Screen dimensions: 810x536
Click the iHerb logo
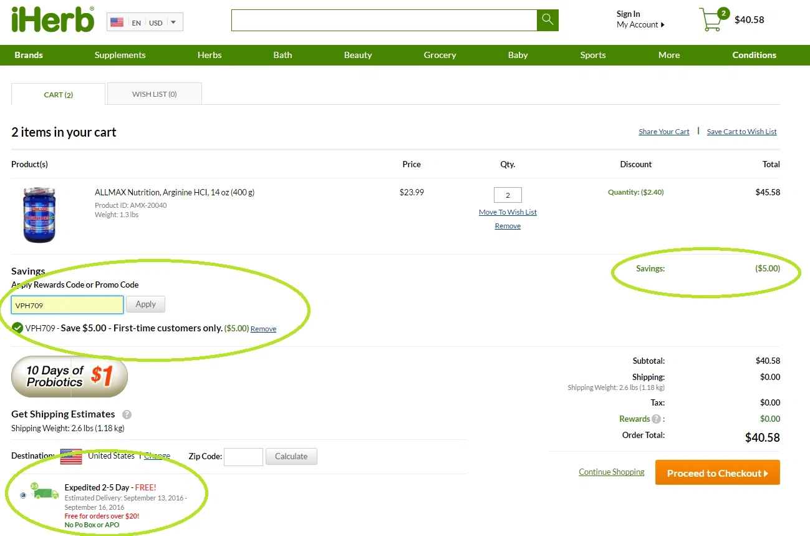coord(53,19)
